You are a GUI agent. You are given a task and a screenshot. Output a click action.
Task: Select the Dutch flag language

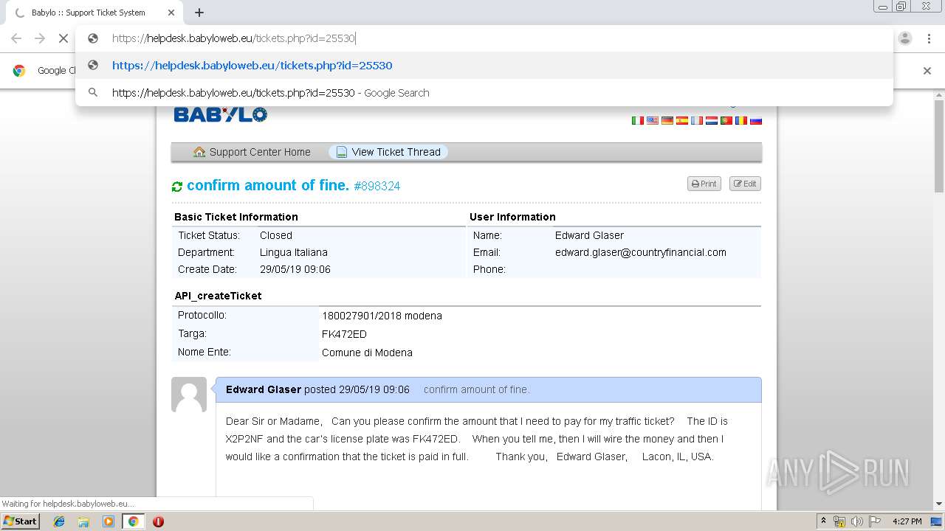tap(712, 120)
